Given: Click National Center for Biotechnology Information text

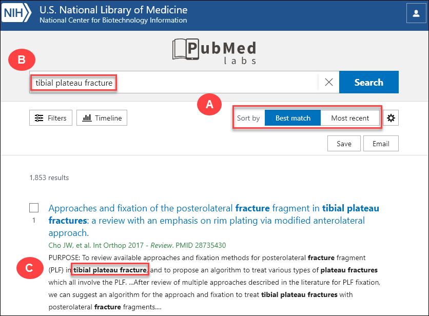Looking at the screenshot, I should tap(113, 21).
